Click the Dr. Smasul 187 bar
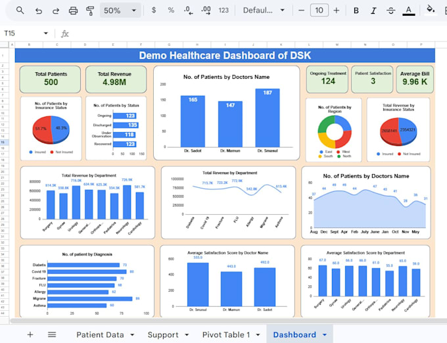The width and height of the screenshot is (447, 343). pos(268,118)
